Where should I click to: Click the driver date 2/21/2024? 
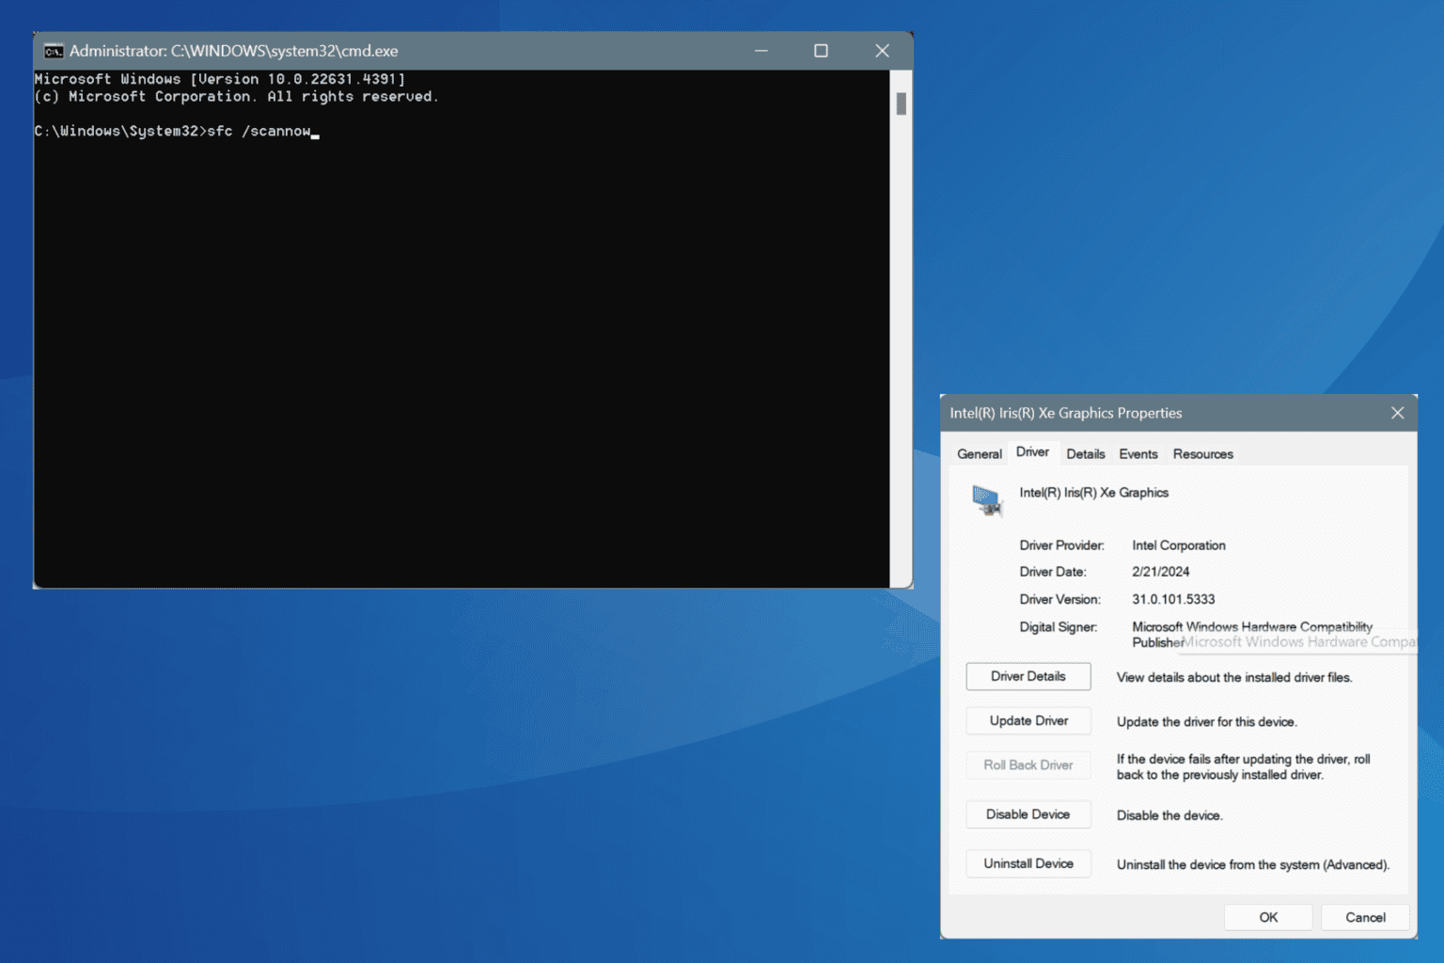point(1161,572)
